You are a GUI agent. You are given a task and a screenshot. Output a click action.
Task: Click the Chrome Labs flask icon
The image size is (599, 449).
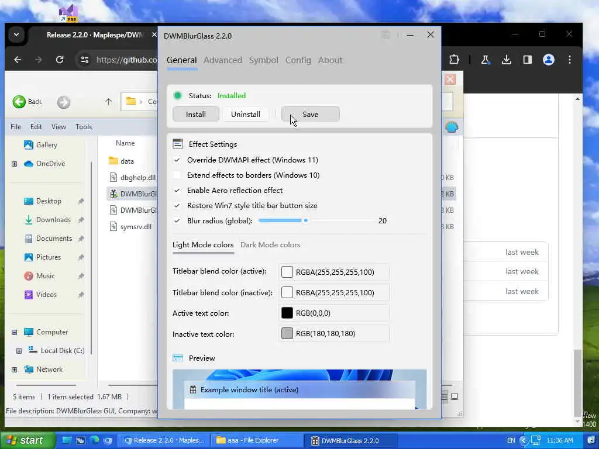[x=485, y=60]
